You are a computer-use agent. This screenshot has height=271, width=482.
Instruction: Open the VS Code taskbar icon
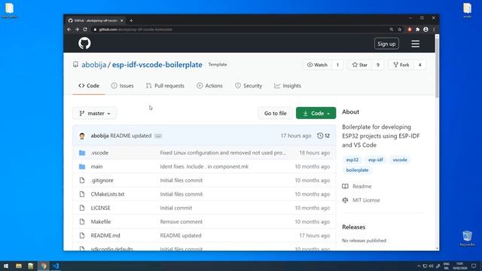point(56,266)
